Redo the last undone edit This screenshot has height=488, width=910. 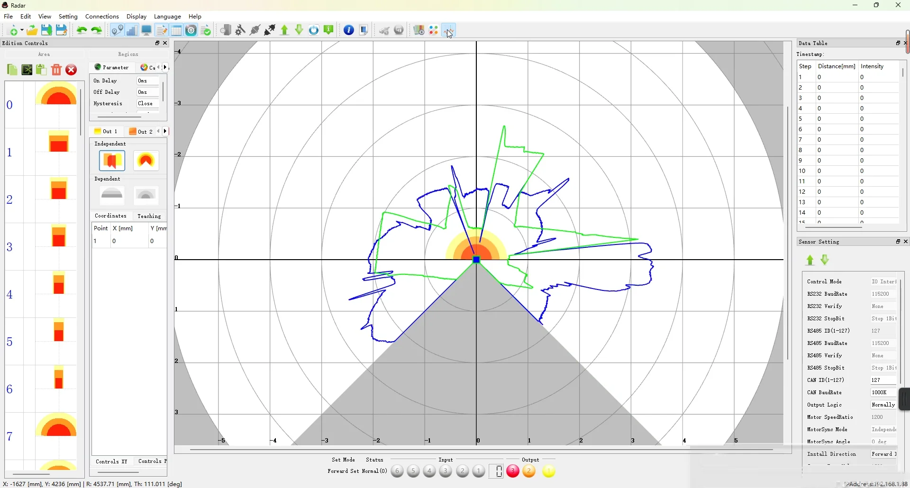tap(97, 31)
